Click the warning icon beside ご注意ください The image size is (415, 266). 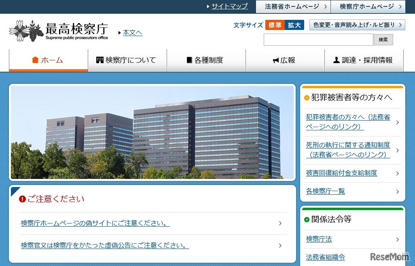(22, 199)
